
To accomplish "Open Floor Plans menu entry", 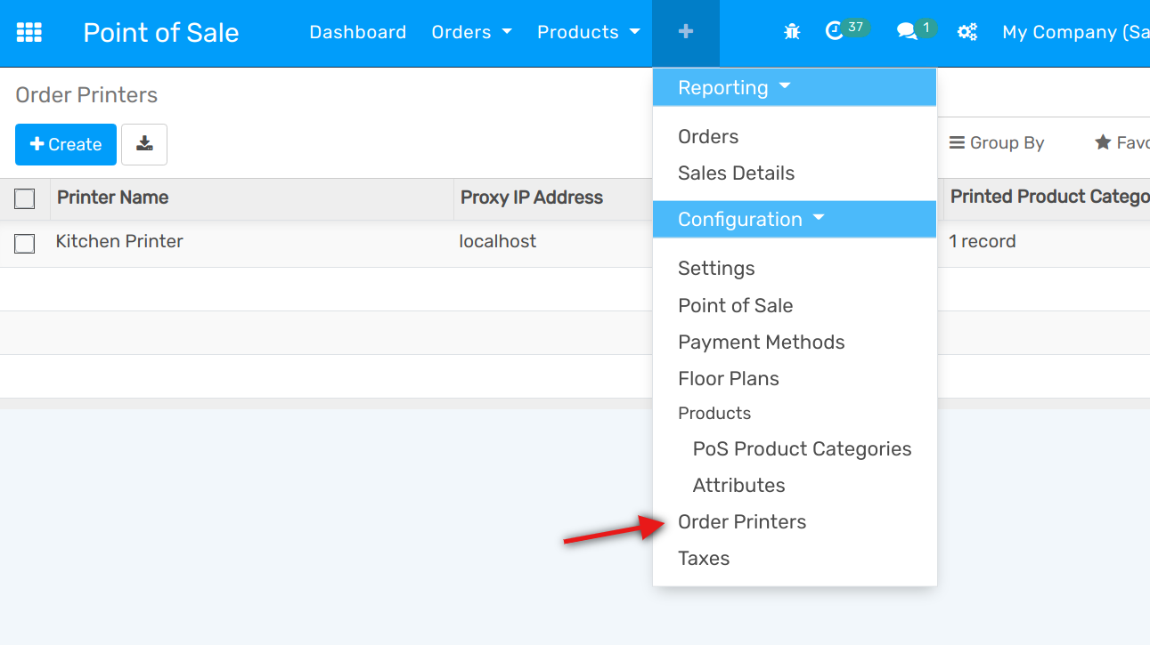I will click(728, 379).
